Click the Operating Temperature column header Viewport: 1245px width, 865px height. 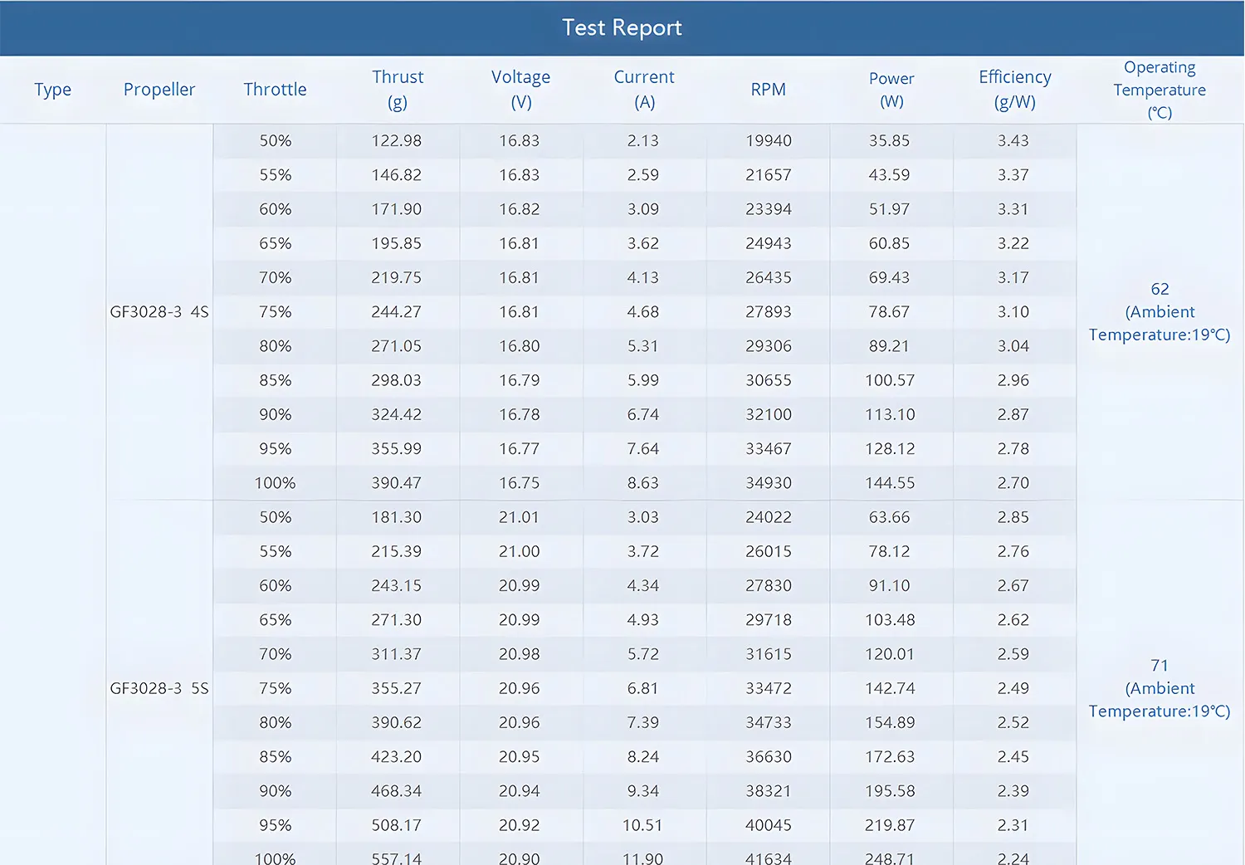[x=1160, y=90]
